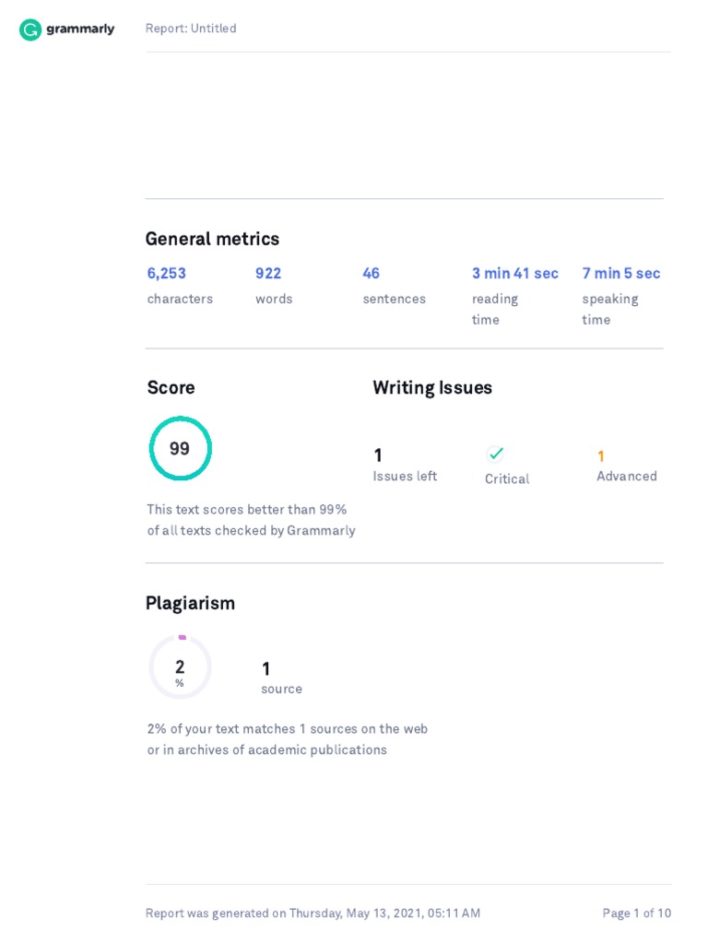Click the 6,253 characters metric
The height and width of the screenshot is (944, 708).
[167, 273]
